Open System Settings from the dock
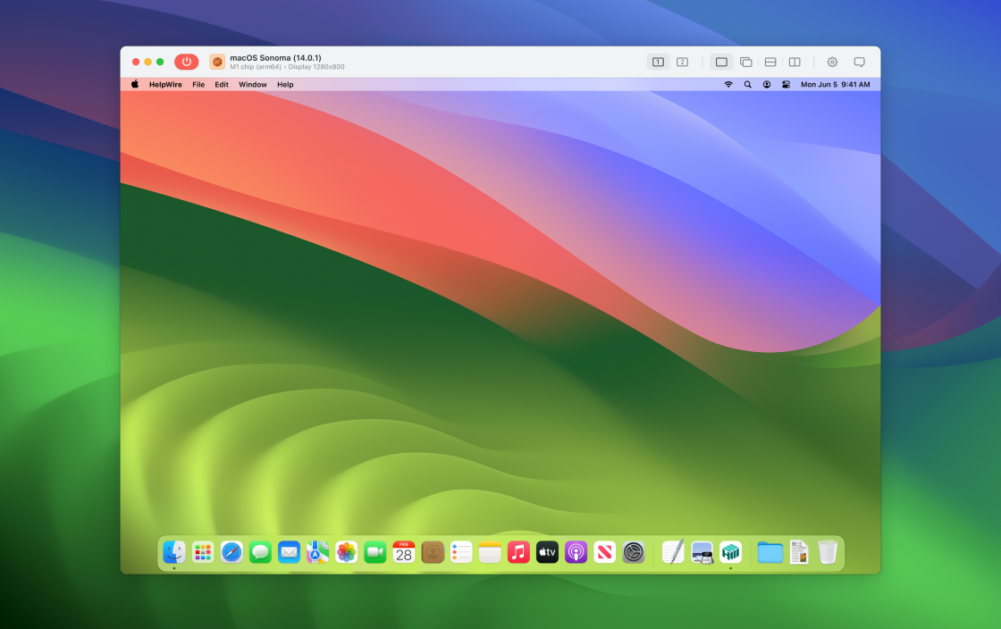The height and width of the screenshot is (629, 1001). click(634, 552)
